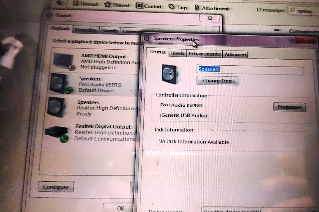
Task: Click the search magnifier icon in mail window
Action: pyautogui.click(x=293, y=10)
